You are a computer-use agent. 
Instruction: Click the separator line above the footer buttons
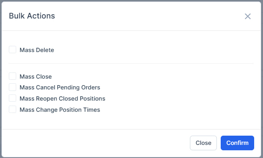click(131, 129)
